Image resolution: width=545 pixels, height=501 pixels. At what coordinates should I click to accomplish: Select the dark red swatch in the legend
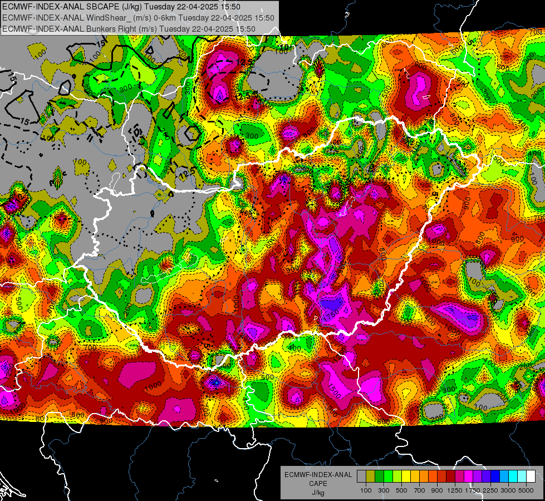point(451,477)
